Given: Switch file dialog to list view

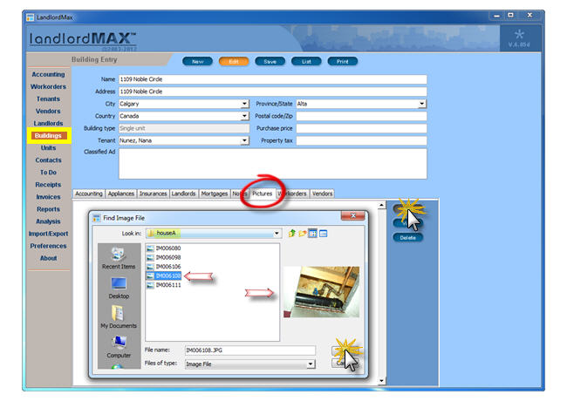Looking at the screenshot, I should 313,234.
